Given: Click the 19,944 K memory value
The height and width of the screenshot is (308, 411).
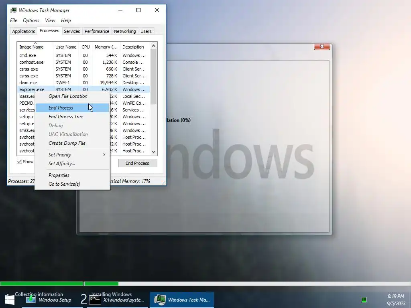Looking at the screenshot, I should [x=108, y=83].
